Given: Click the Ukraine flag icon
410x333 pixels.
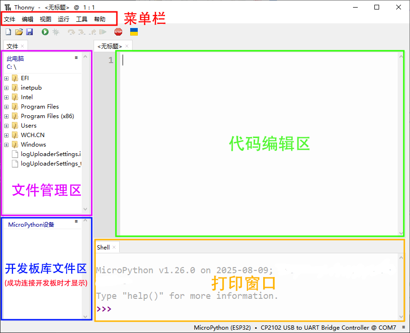Looking at the screenshot, I should (x=134, y=32).
